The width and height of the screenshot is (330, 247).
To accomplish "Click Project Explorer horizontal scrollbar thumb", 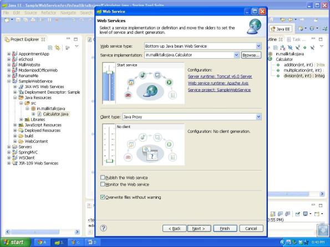I will coord(35,232).
